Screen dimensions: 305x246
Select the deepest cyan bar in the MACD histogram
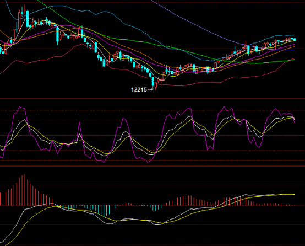point(104,211)
